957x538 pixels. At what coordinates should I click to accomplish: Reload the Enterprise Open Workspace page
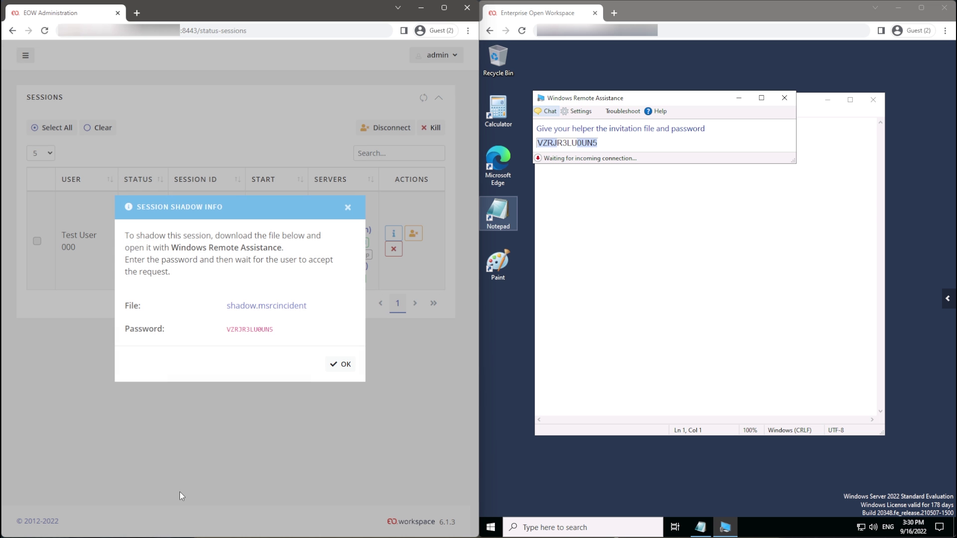click(x=522, y=30)
